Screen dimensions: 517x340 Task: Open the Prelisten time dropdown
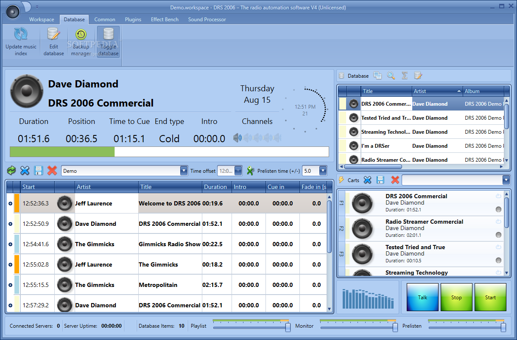pos(323,171)
